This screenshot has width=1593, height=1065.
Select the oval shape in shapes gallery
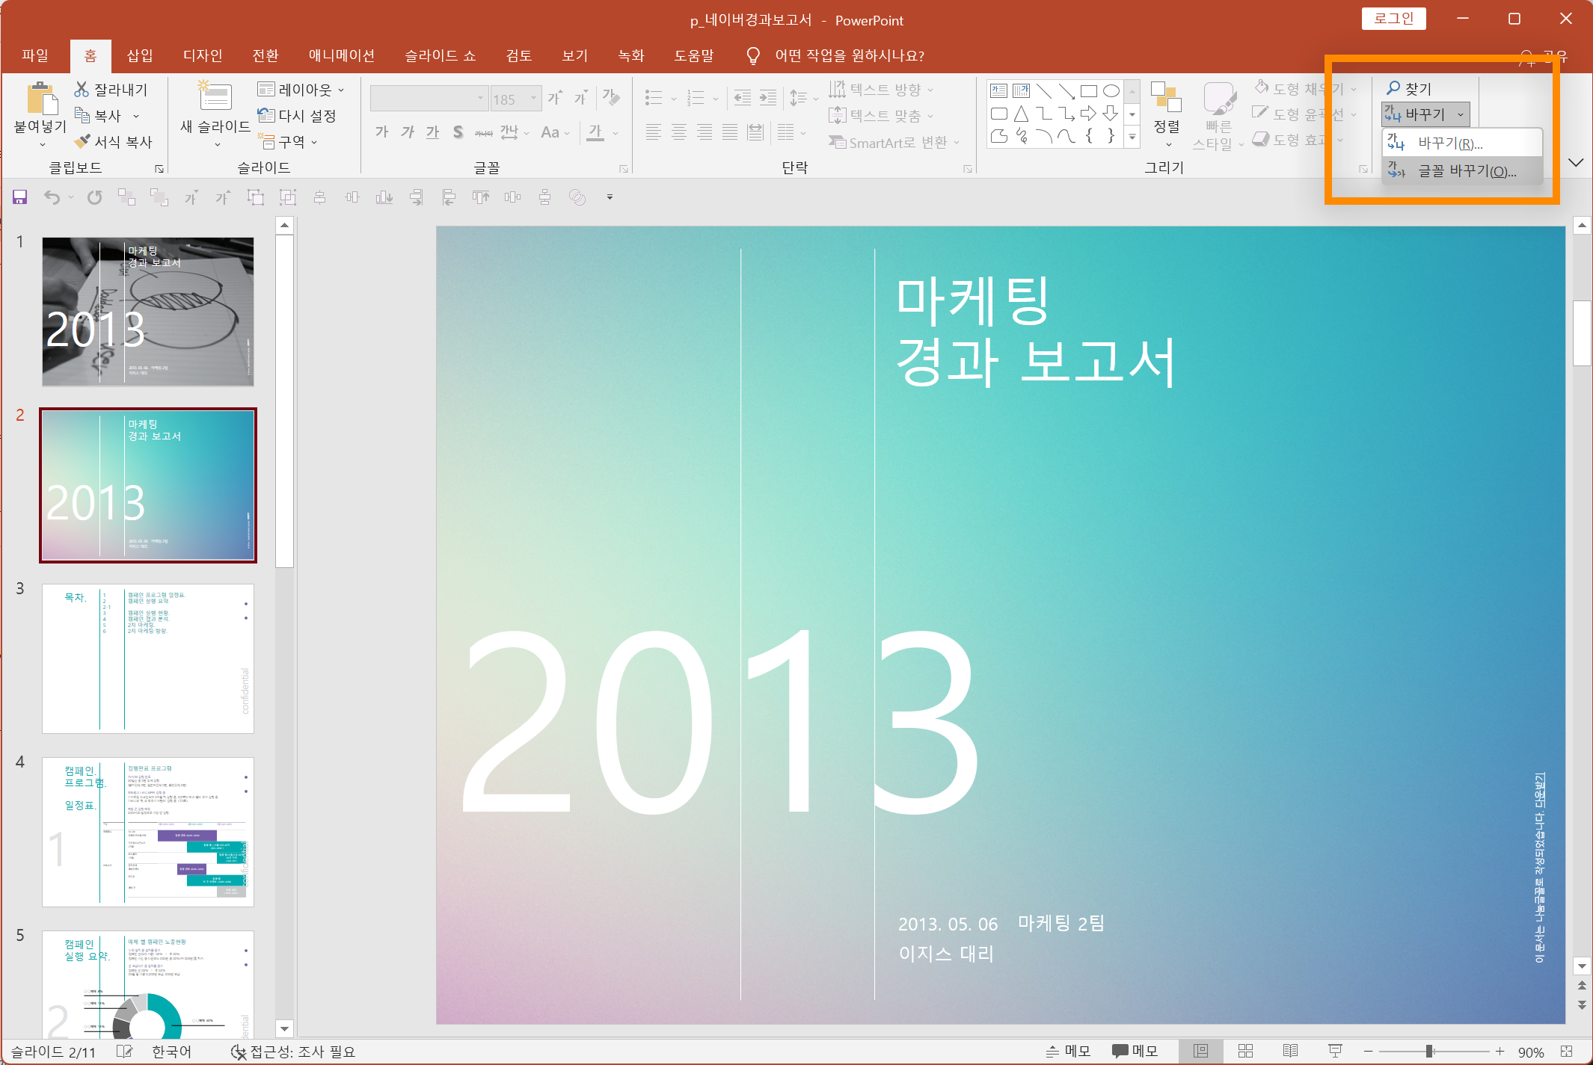[x=1111, y=91]
